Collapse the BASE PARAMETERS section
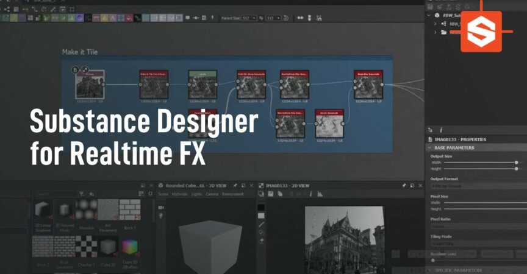The width and height of the screenshot is (527, 274). [x=430, y=147]
